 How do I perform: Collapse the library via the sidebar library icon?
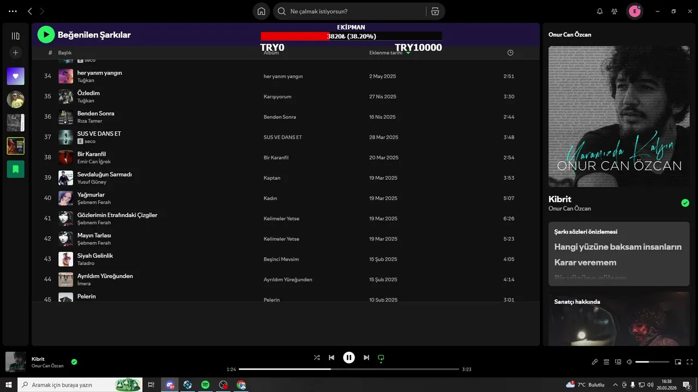[x=15, y=36]
